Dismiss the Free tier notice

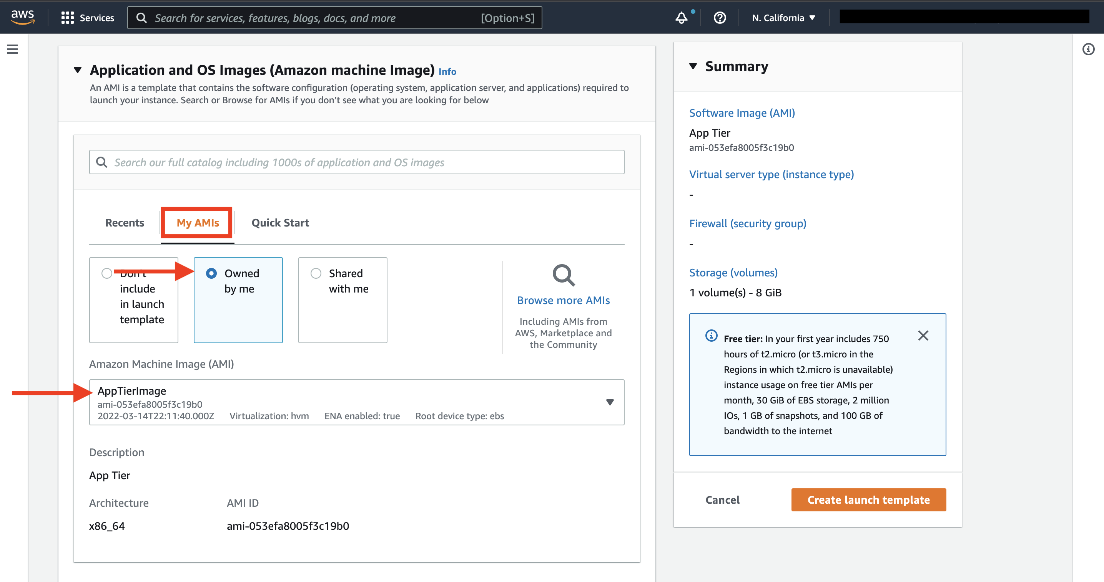point(923,336)
